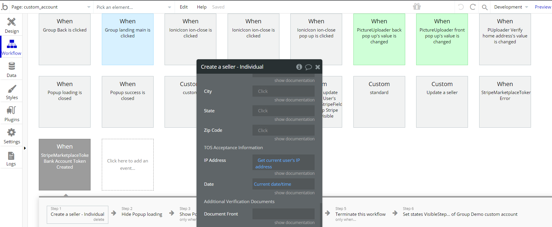Image resolution: width=552 pixels, height=227 pixels.
Task: Click the Zip Code input field
Action: (283, 130)
